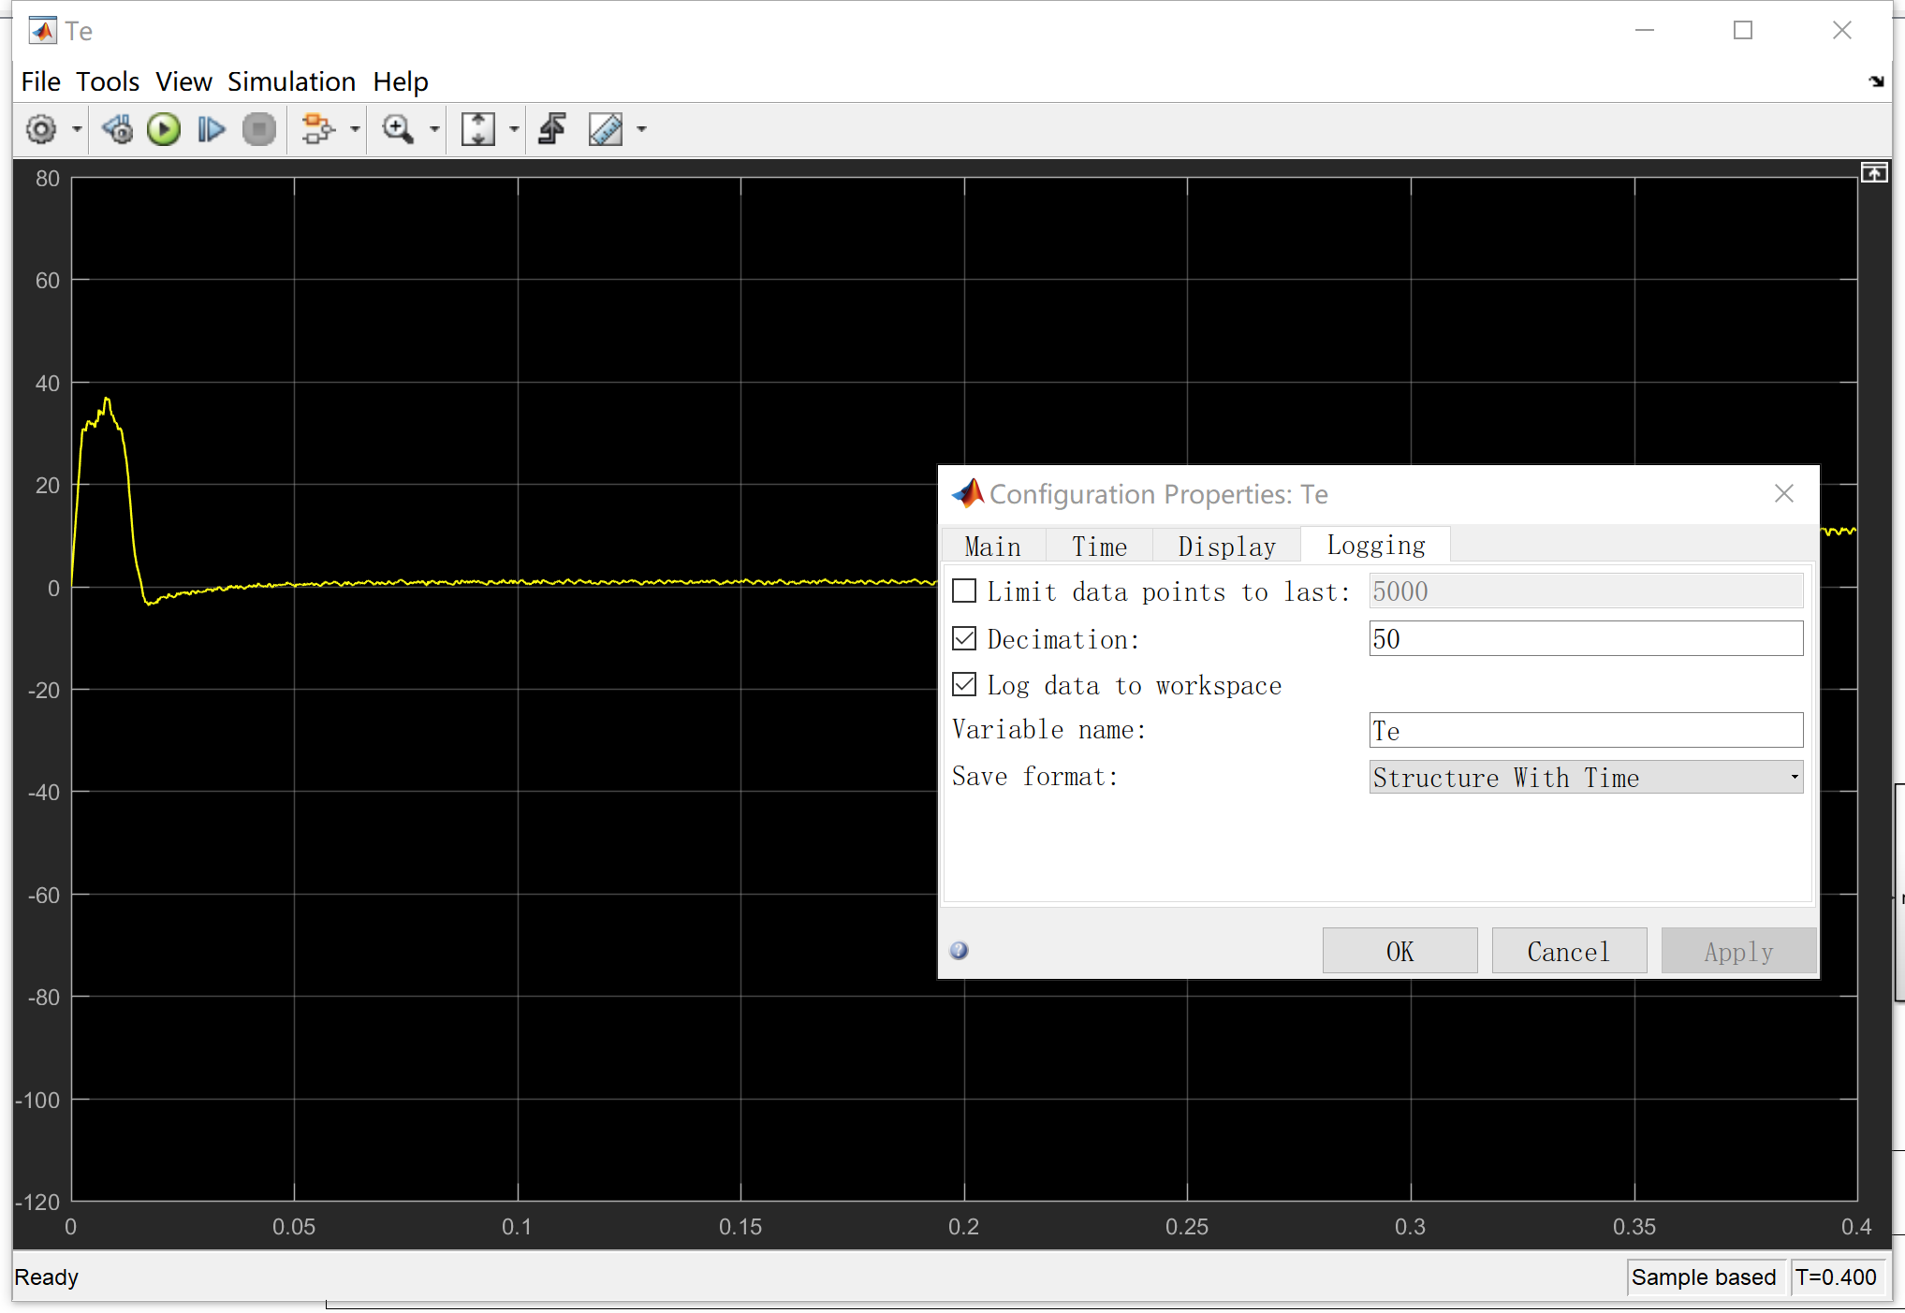Viewport: 1905px width, 1313px height.
Task: Click the Step Forward icon
Action: [x=210, y=129]
